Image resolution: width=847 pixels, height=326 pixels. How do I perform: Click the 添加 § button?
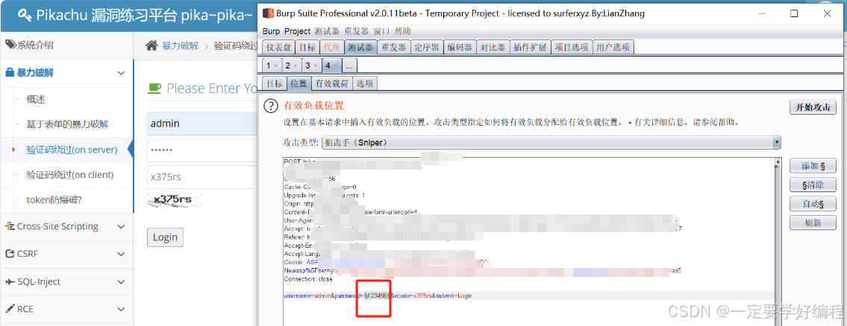point(813,166)
